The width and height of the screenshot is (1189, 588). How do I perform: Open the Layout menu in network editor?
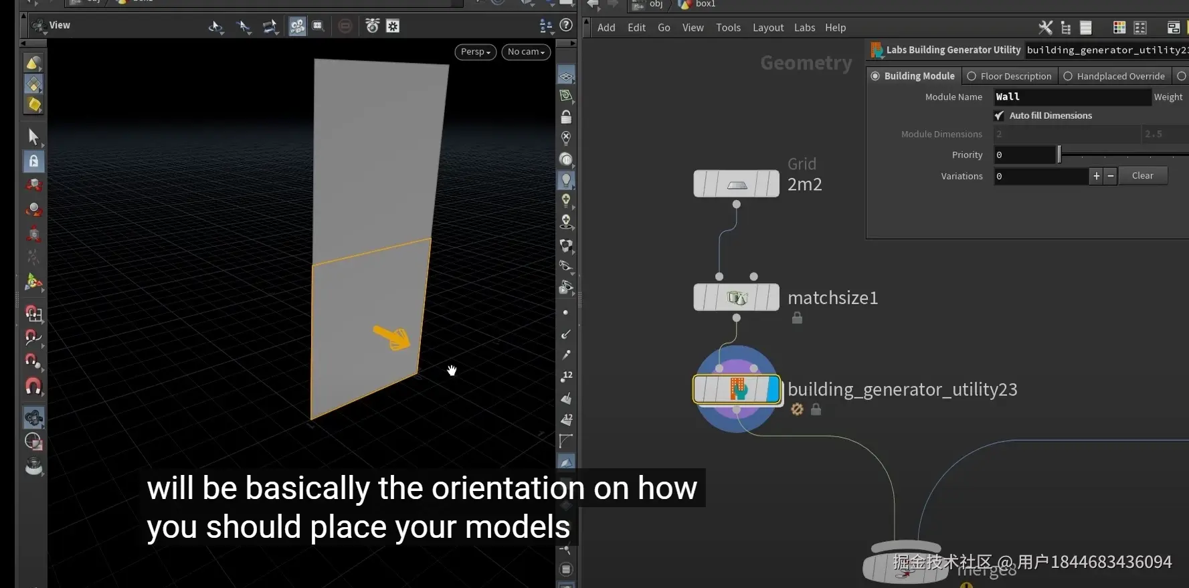click(x=768, y=27)
